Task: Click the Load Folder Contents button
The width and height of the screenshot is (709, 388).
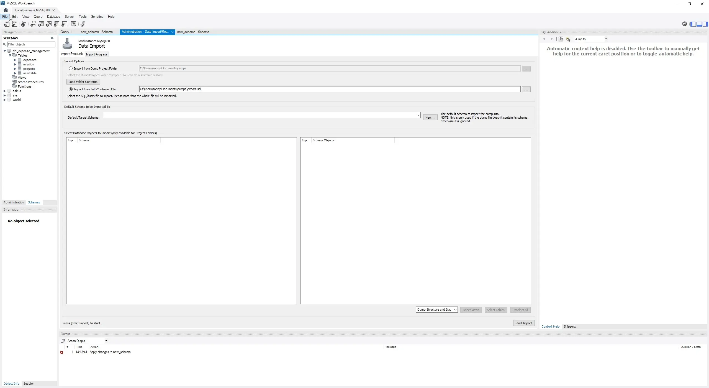Action: point(83,82)
